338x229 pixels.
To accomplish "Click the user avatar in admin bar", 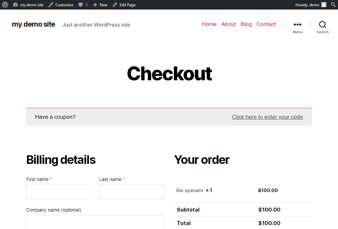I will point(324,5).
